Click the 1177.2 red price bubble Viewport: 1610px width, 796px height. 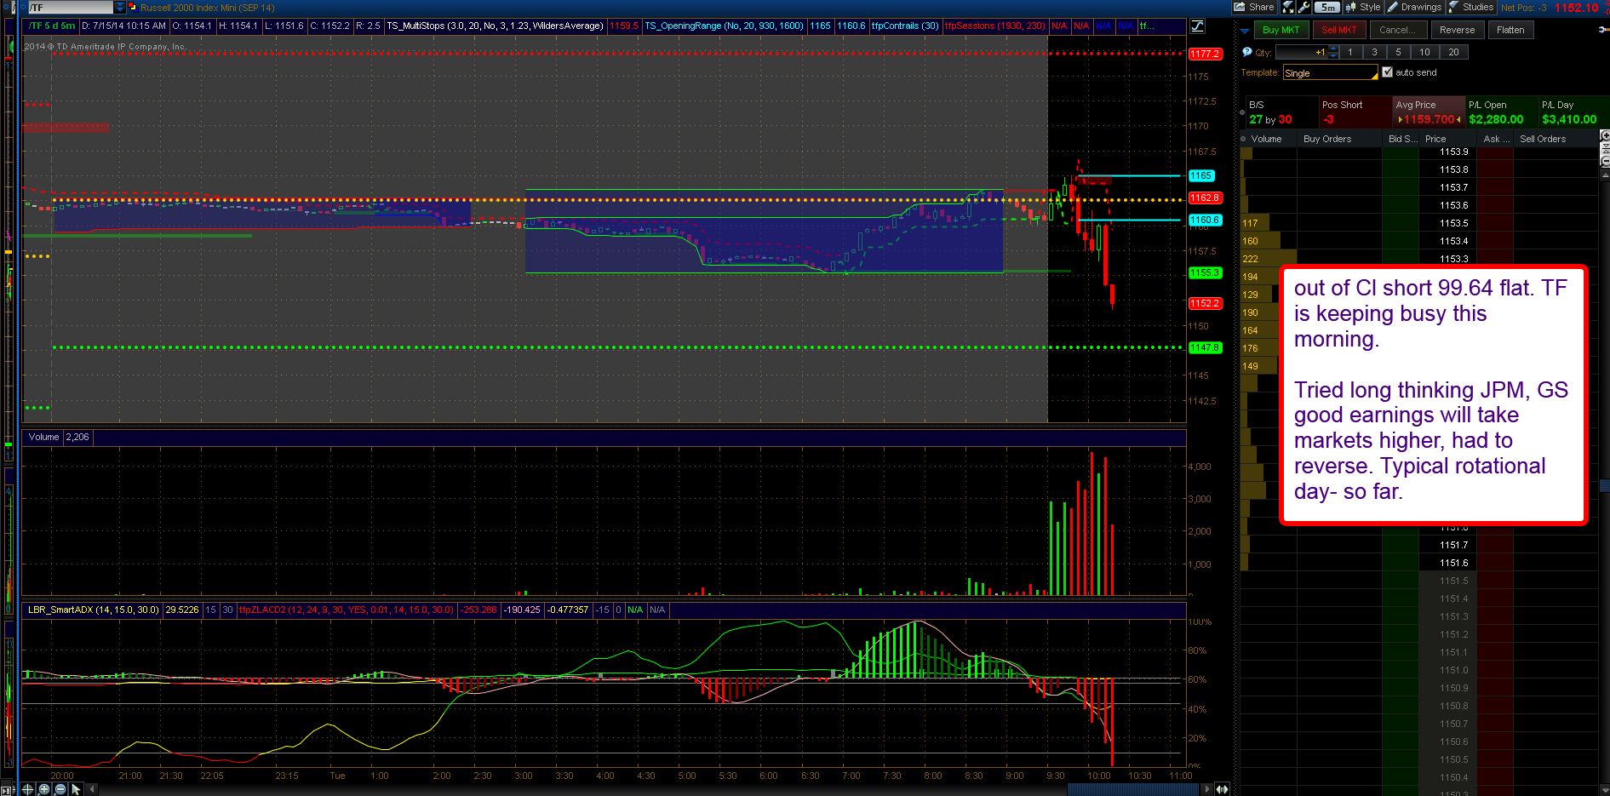(1205, 54)
